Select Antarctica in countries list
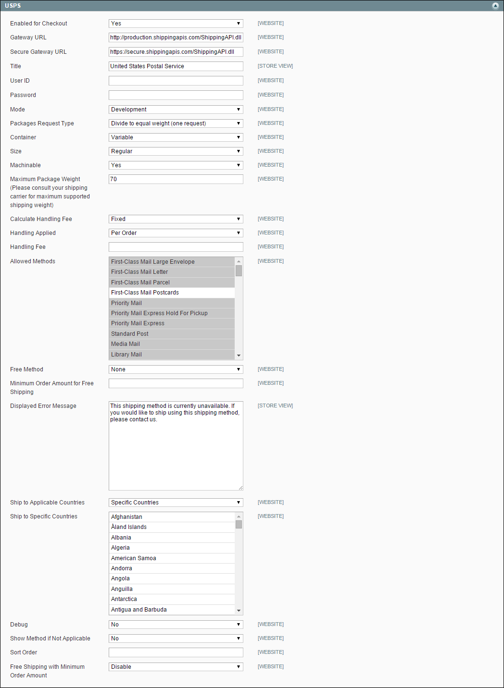 tap(172, 599)
